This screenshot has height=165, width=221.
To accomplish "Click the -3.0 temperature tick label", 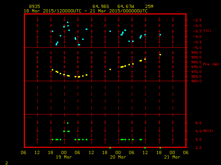I will pos(197,26).
